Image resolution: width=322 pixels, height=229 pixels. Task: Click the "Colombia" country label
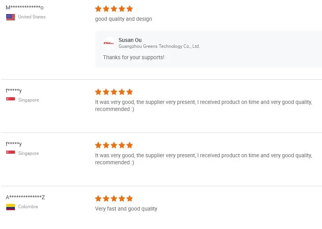tap(28, 207)
